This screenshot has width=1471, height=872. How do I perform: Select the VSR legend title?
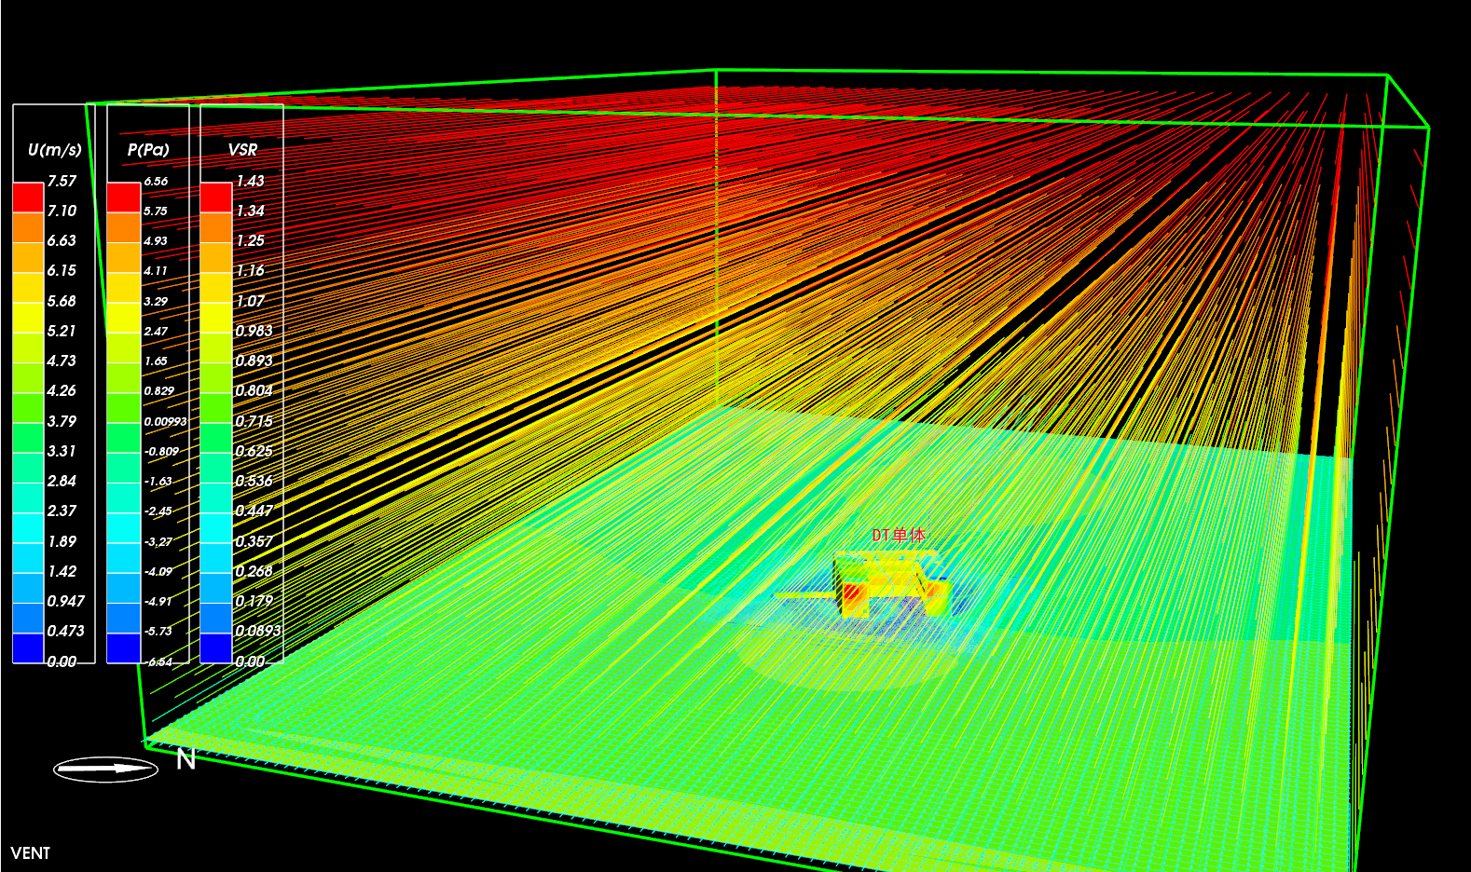click(x=242, y=149)
